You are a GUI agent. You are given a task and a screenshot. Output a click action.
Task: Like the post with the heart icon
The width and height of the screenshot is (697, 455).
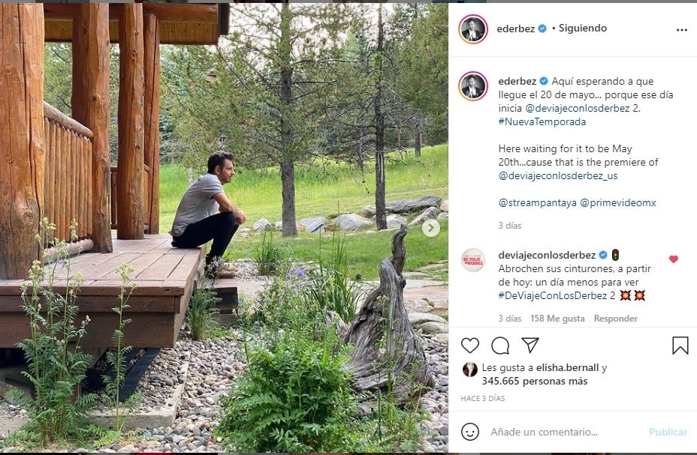point(470,346)
